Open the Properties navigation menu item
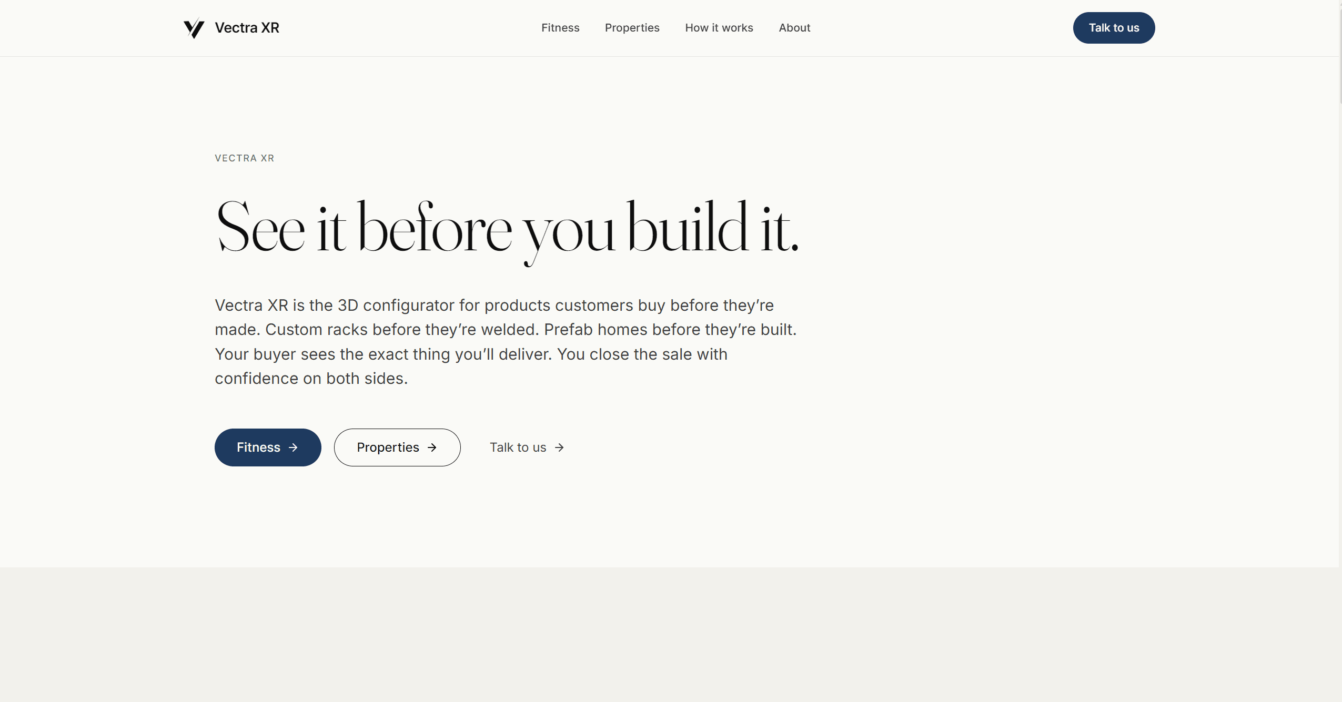Screen dimensions: 1342x702 click(x=632, y=28)
